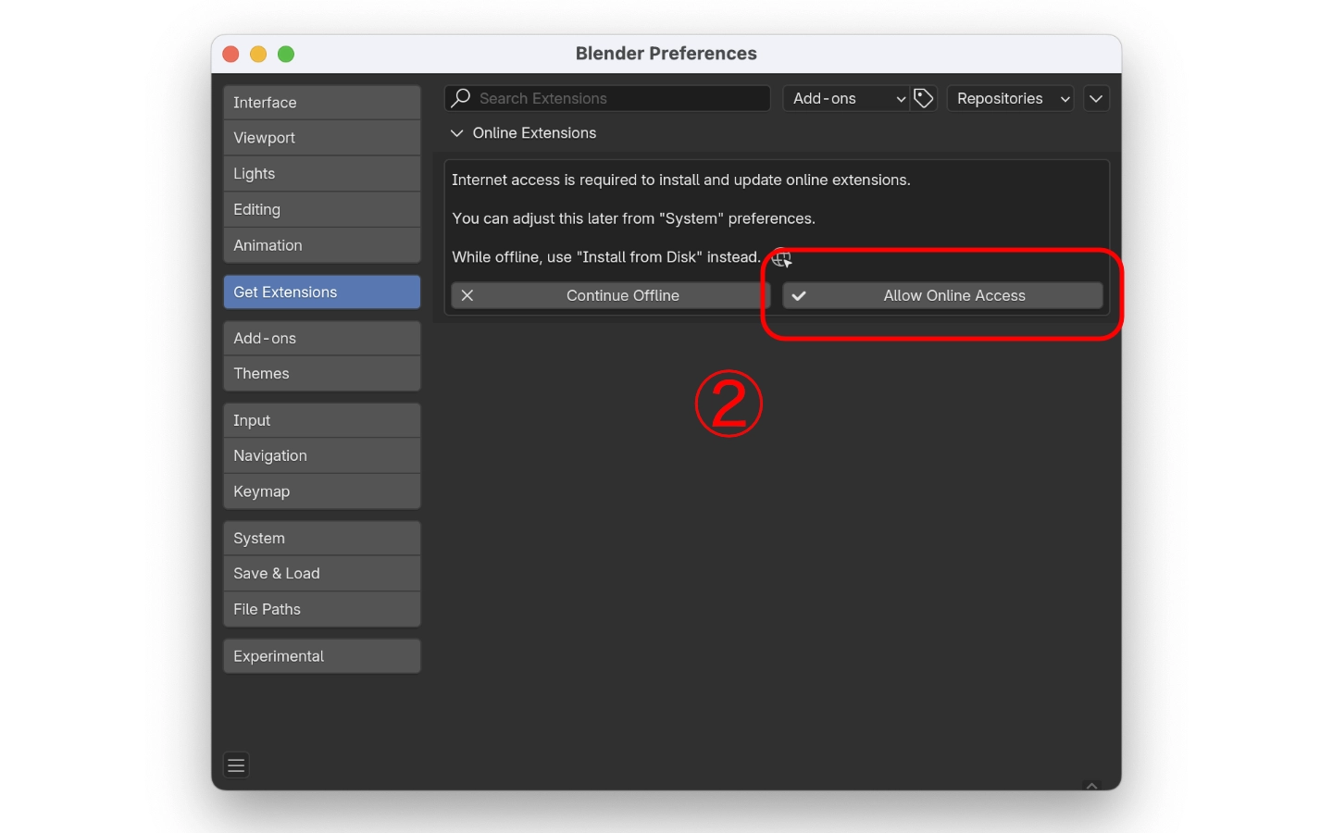
Task: Open the Add-ons filter dropdown
Action: (846, 98)
